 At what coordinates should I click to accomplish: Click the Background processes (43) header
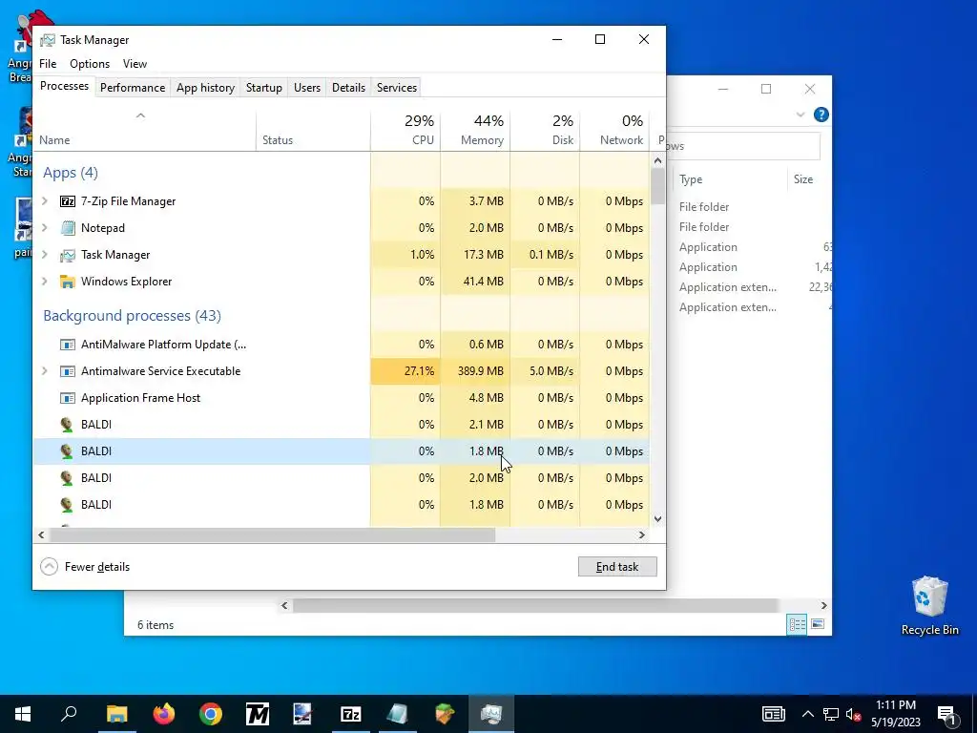(132, 315)
